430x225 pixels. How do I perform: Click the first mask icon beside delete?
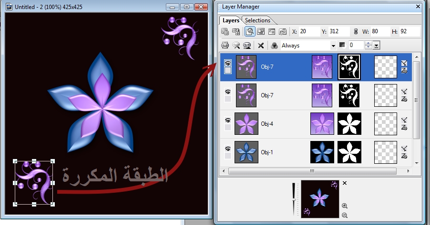pos(225,46)
